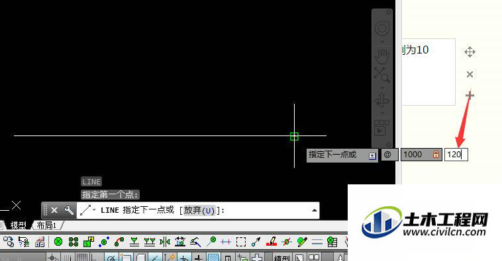The height and width of the screenshot is (261, 502).
Task: Click the quick select question-mark icon
Action: click(x=24, y=242)
